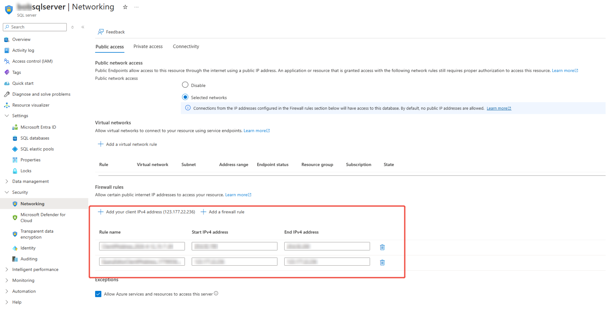The height and width of the screenshot is (310, 610).
Task: Open Learn more link for public network access
Action: [565, 71]
